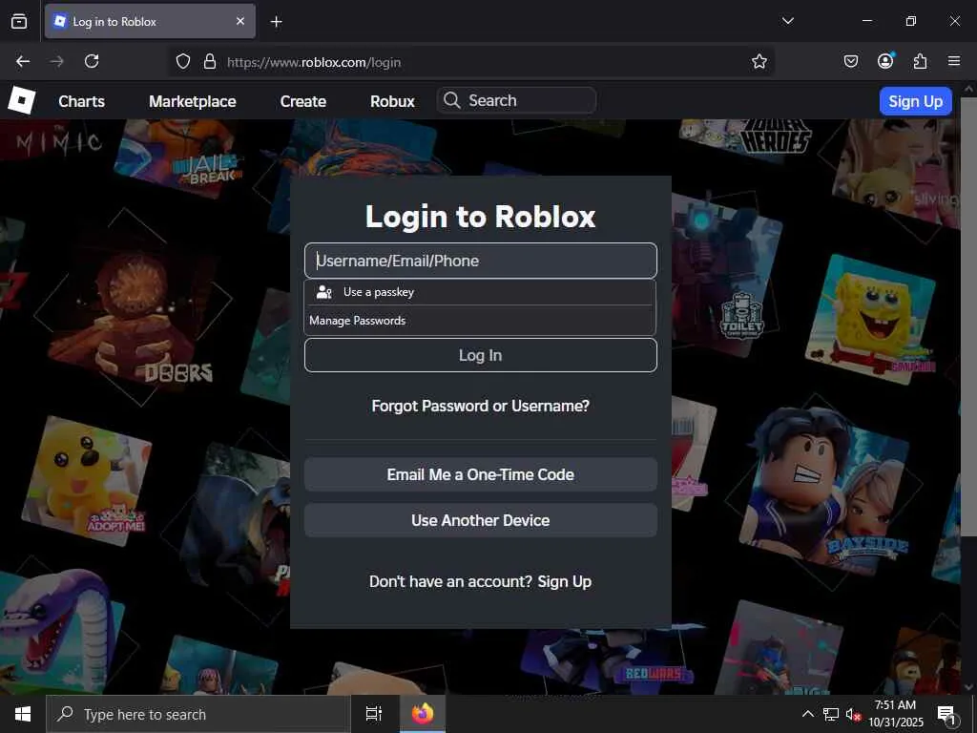Click the Log In button
The image size is (977, 733).
(x=481, y=355)
